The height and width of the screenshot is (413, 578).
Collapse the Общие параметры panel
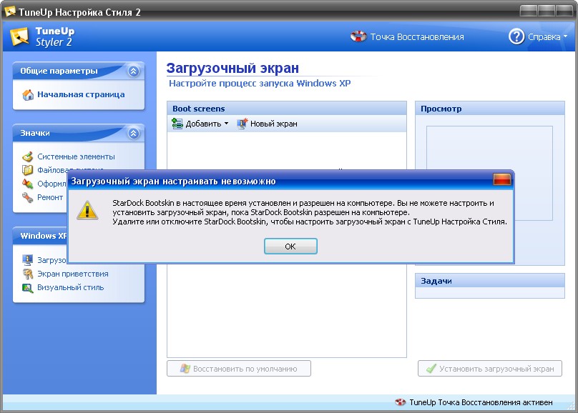pyautogui.click(x=133, y=71)
